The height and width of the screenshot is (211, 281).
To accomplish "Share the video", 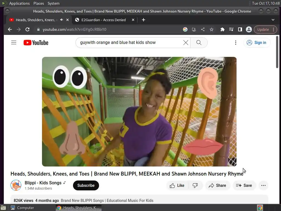I will (x=217, y=185).
